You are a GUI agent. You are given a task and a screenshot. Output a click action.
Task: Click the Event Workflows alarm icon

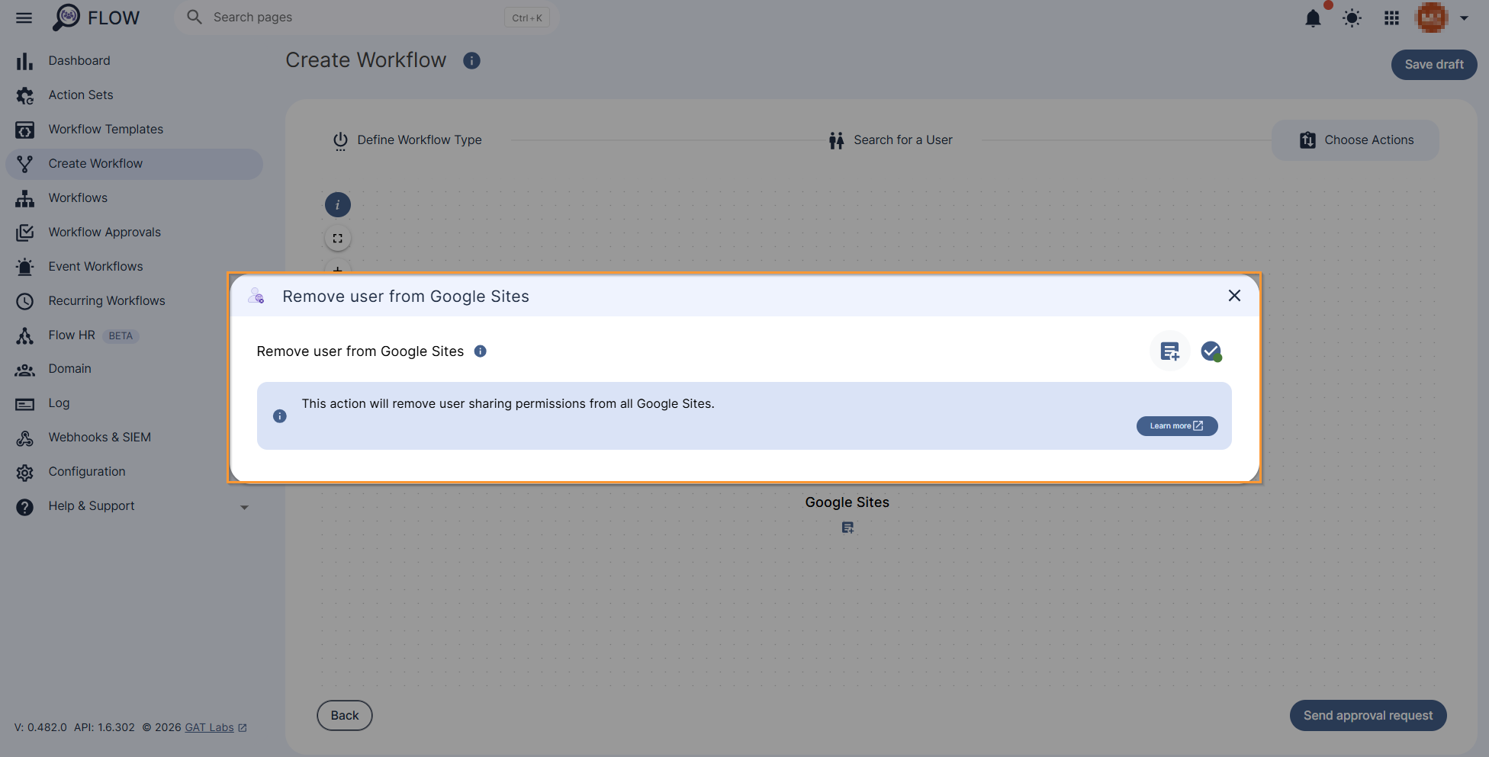coord(24,267)
